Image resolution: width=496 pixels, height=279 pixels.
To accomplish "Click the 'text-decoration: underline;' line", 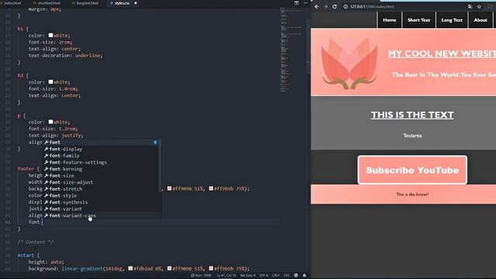I will pos(65,55).
